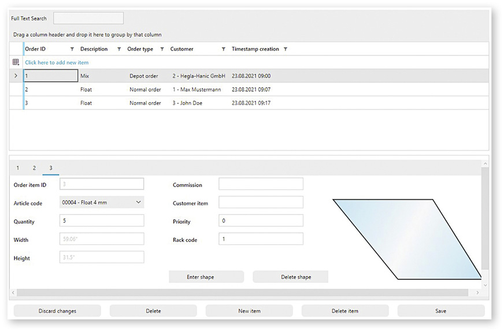Image resolution: width=504 pixels, height=332 pixels.
Task: Click the Delete shape button
Action: tap(290, 277)
